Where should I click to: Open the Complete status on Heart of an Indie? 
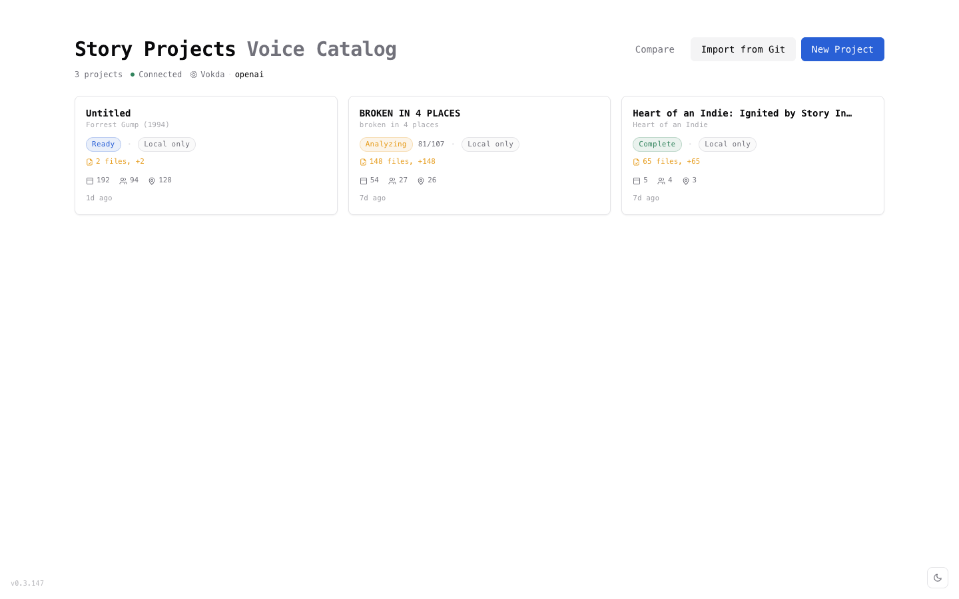click(x=657, y=144)
